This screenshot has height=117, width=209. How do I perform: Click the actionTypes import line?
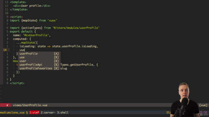tap(55, 28)
